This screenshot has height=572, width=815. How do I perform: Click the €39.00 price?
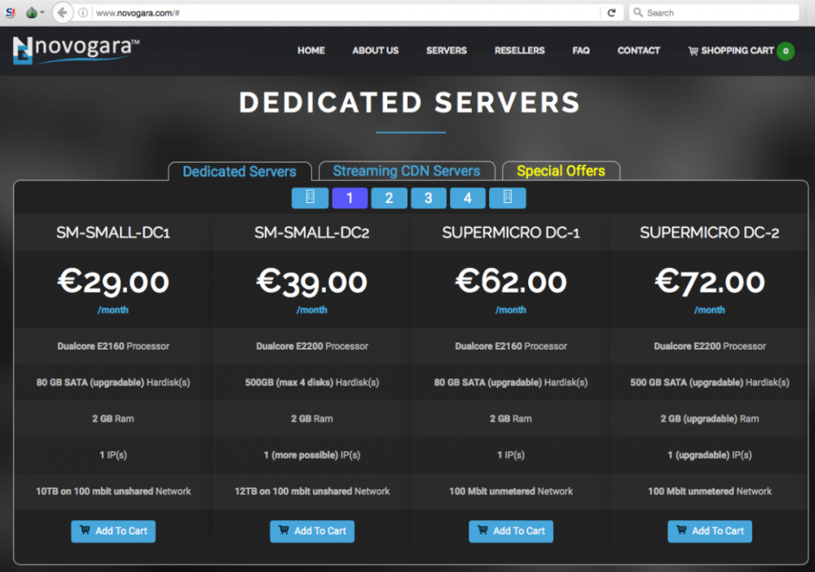pyautogui.click(x=312, y=282)
